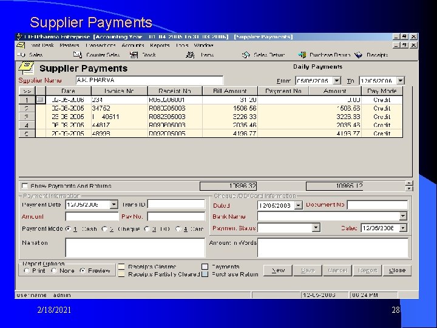Click invoice number 34752 cell

tap(120, 108)
